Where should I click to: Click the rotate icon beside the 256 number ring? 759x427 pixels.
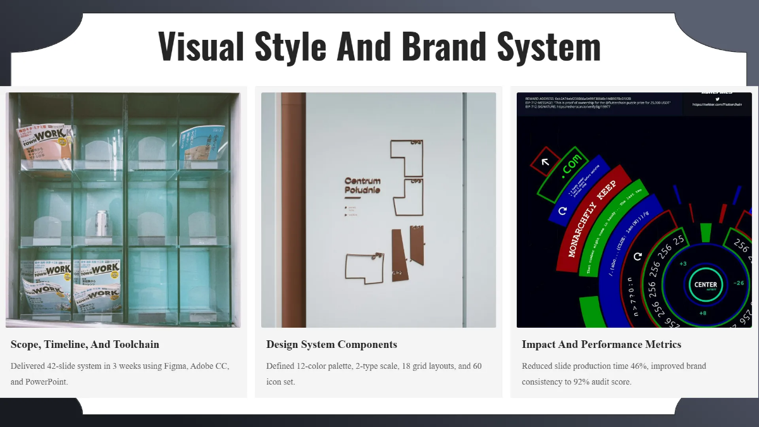[638, 256]
